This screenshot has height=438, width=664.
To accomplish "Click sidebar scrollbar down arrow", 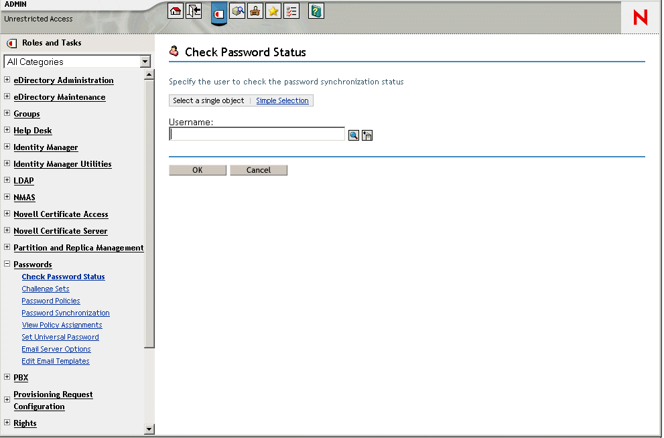I will click(149, 429).
